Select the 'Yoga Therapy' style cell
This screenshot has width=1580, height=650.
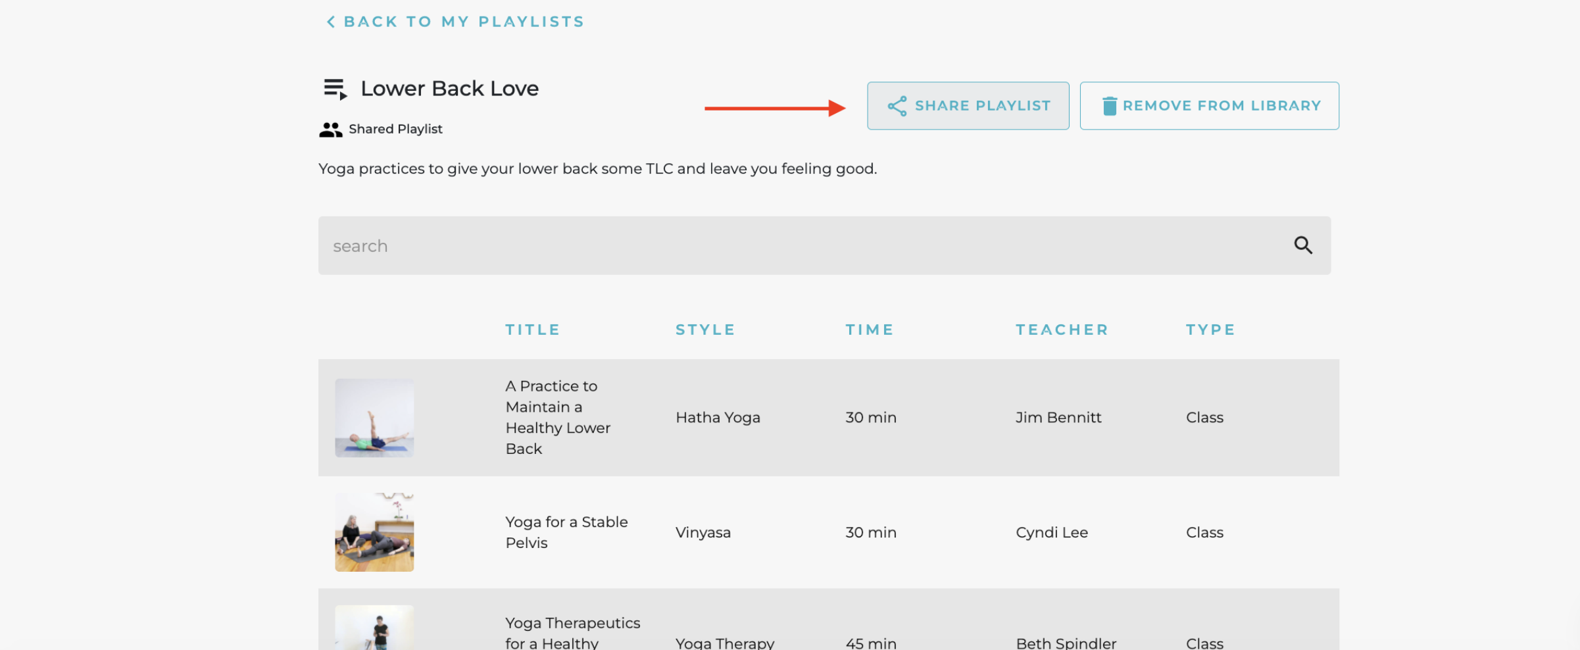pyautogui.click(x=724, y=642)
